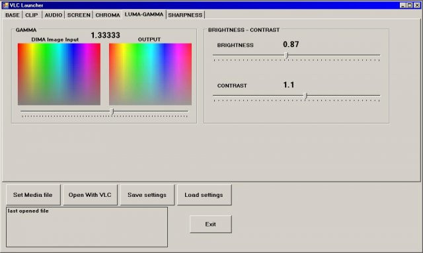Click Open With VLC
This screenshot has height=253, width=423.
90,195
